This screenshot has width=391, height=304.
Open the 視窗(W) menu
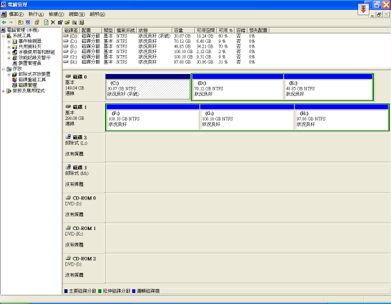[77, 15]
